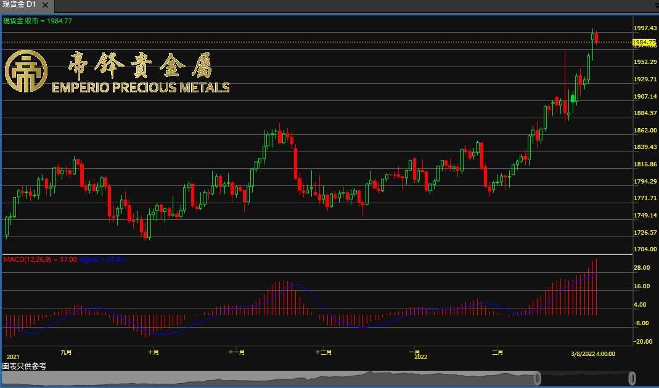Click the 2021 year label on time axis
Screen dimensions: 659x388
pyautogui.click(x=13, y=357)
